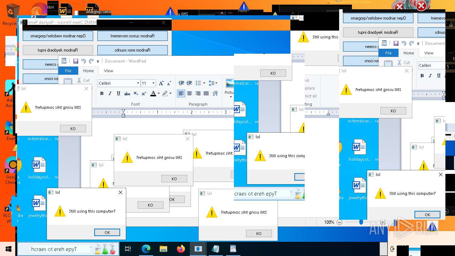This screenshot has height=256, width=455.
Task: Open Calibri font family dropdown in main WordPad
Action: tap(138, 83)
